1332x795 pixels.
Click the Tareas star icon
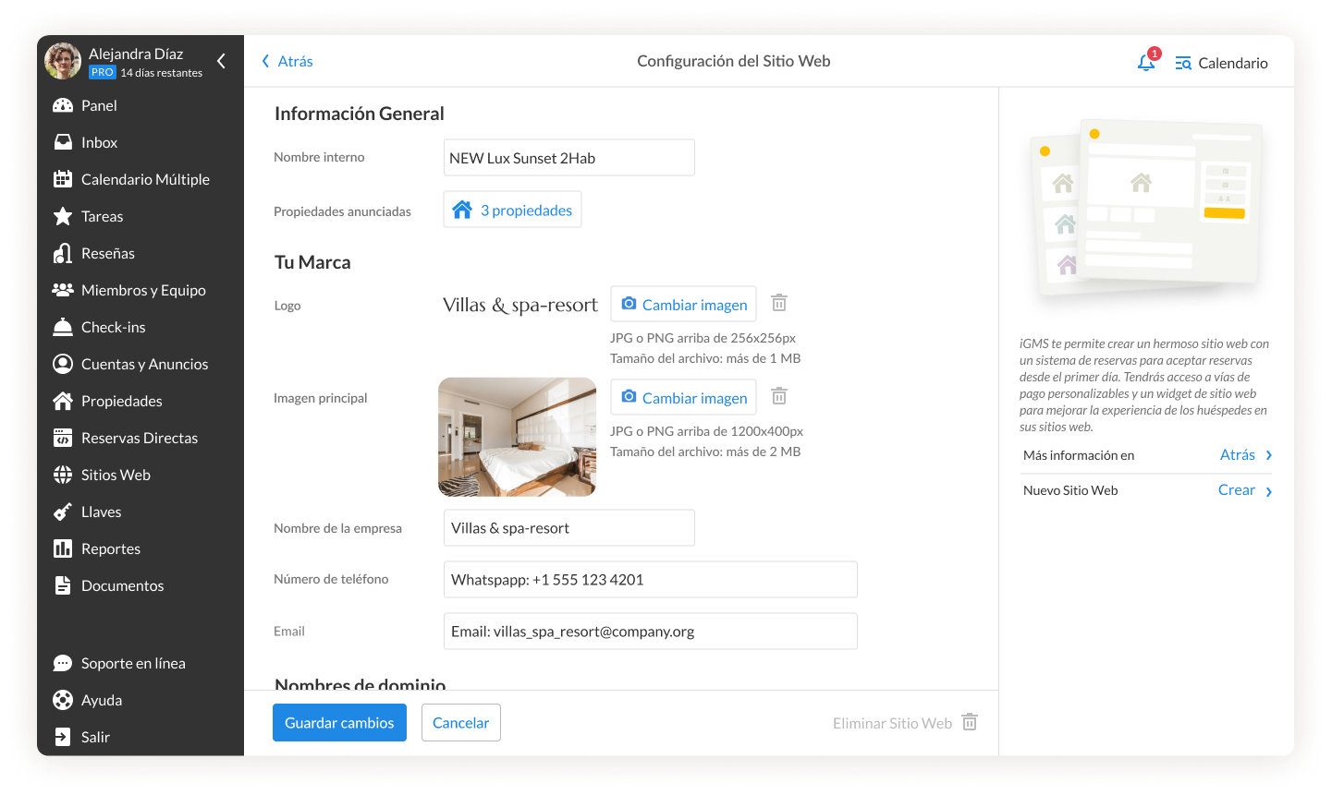click(x=63, y=216)
